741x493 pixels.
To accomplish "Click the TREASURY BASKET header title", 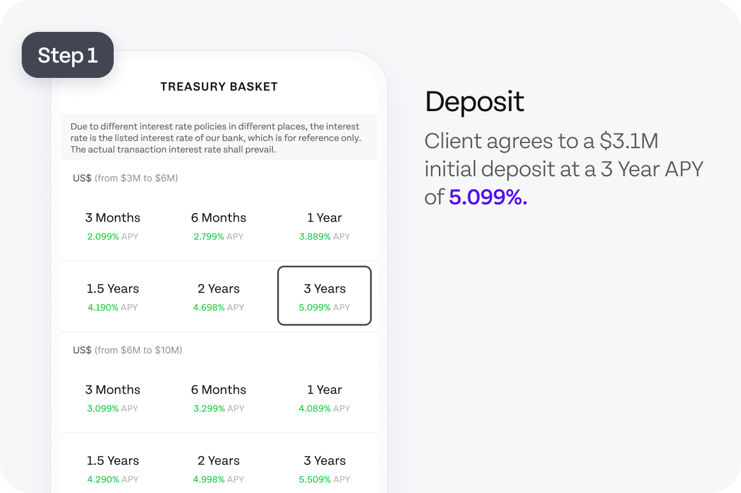I will [219, 86].
